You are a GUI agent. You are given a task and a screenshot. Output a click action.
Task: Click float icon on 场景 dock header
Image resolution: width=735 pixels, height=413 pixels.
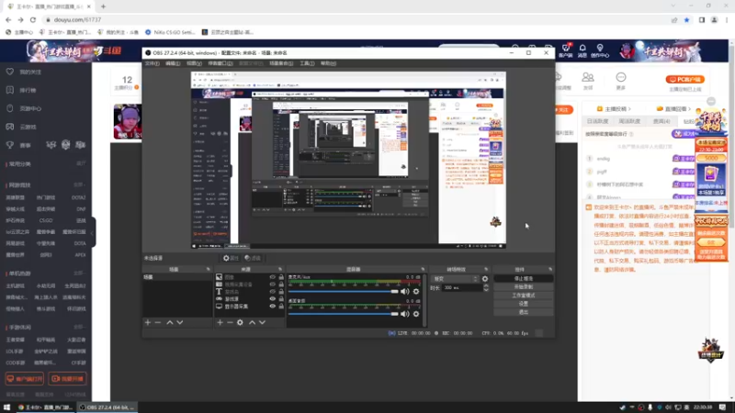[x=209, y=269]
